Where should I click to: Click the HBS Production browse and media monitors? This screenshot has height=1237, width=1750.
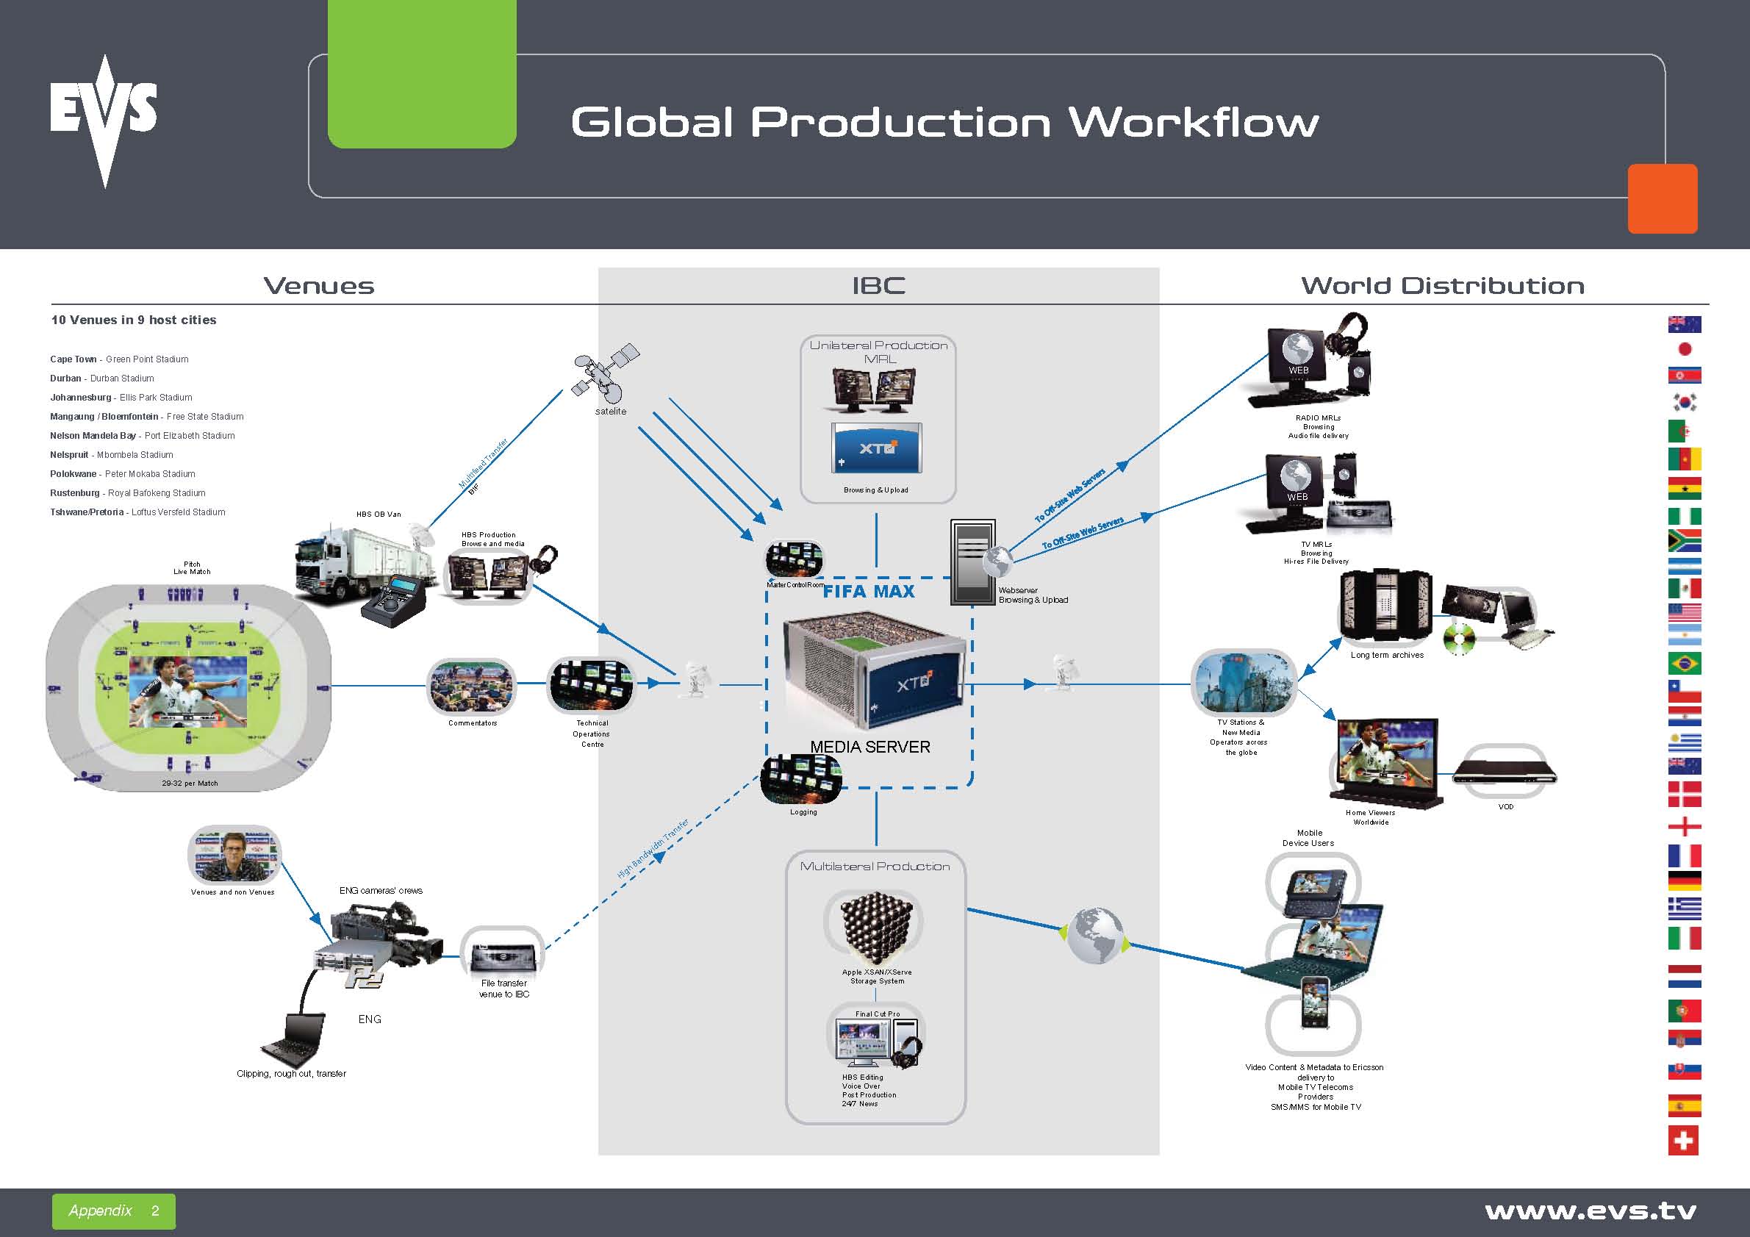[x=489, y=577]
